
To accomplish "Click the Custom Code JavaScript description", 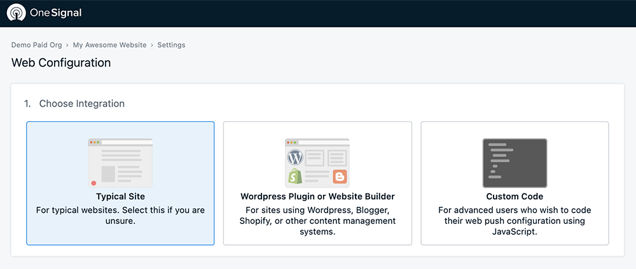I will pyautogui.click(x=515, y=221).
